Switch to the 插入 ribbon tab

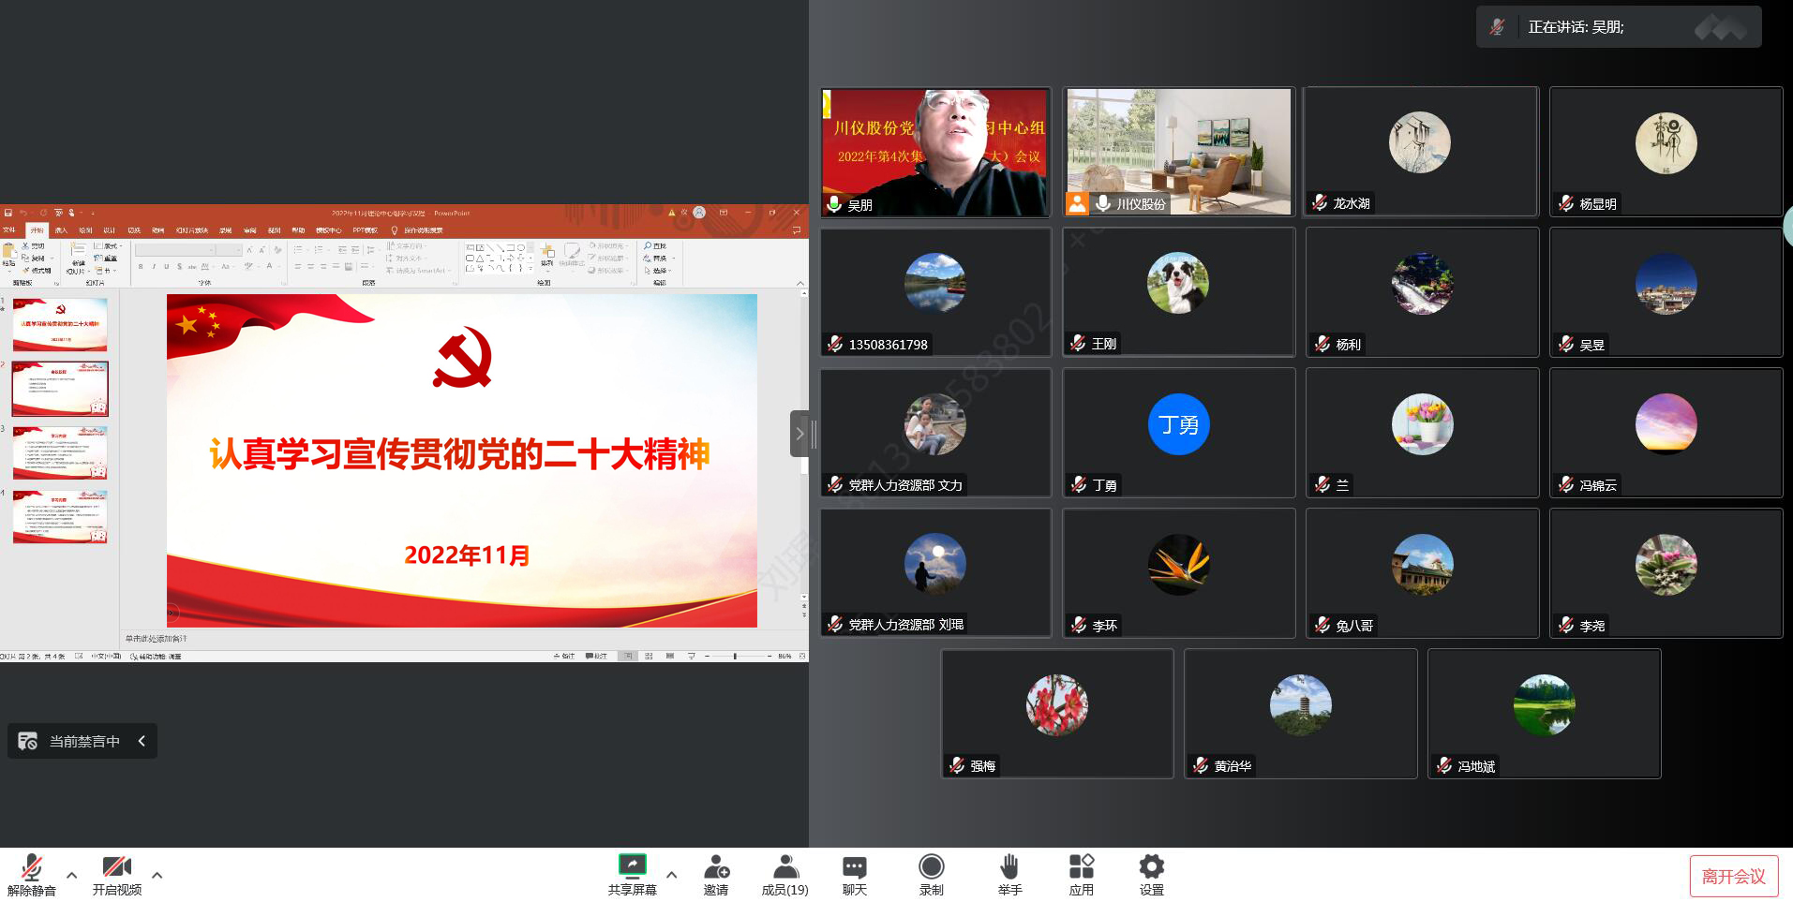(x=62, y=229)
